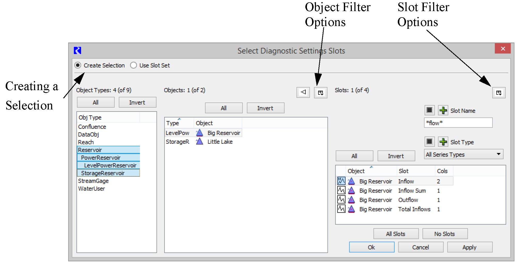Select StorageReservoir in the Obj Type list

click(x=103, y=173)
